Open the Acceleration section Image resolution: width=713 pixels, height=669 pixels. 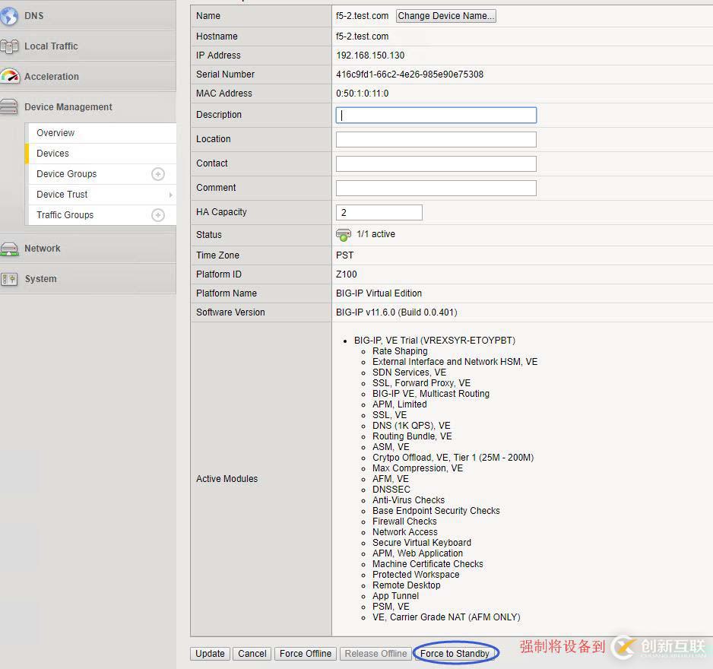tap(52, 77)
